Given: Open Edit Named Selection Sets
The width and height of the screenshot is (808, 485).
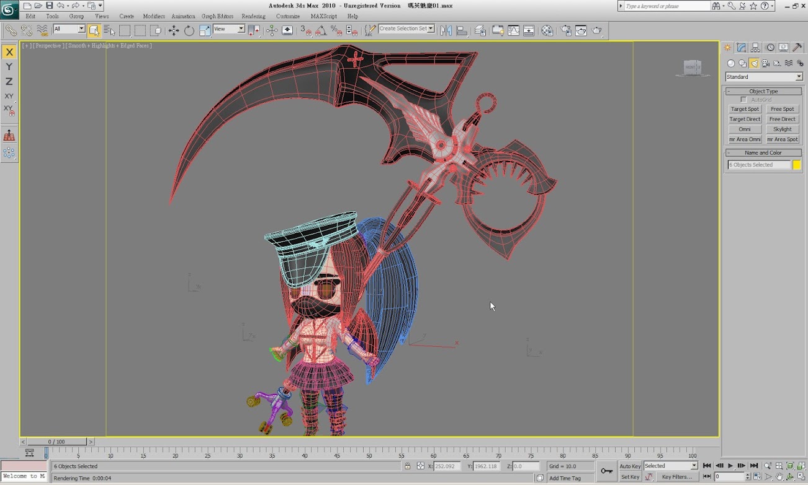Looking at the screenshot, I should point(370,30).
